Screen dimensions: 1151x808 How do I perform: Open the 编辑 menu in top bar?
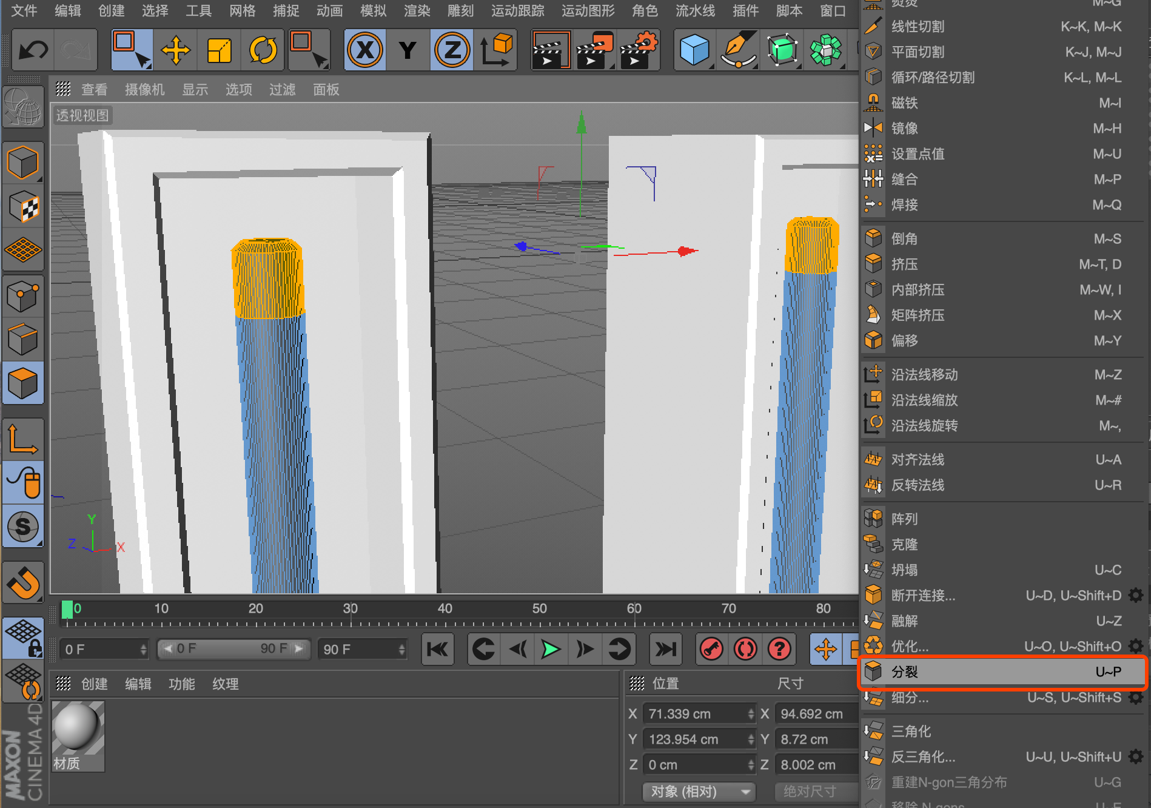pos(68,11)
